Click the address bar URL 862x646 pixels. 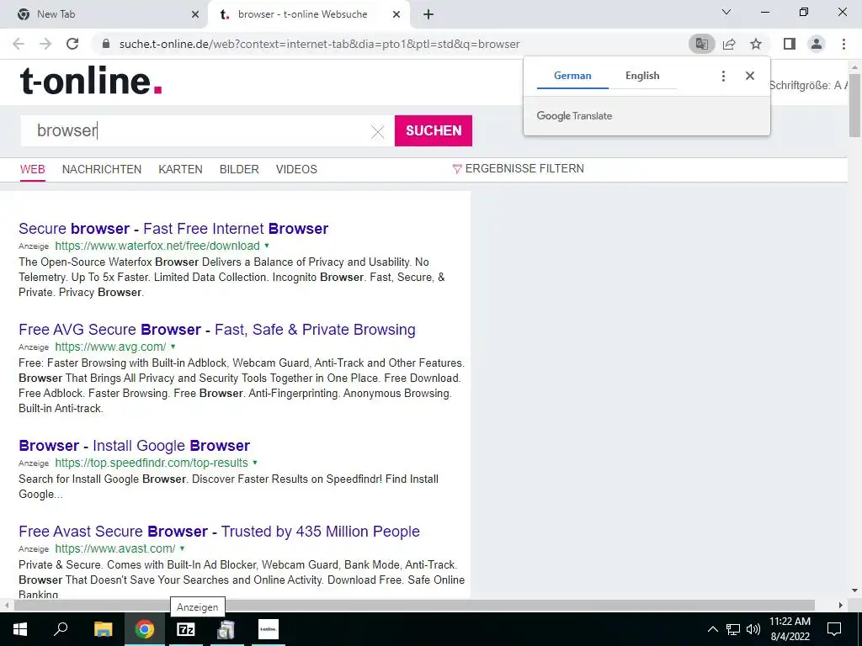point(319,44)
